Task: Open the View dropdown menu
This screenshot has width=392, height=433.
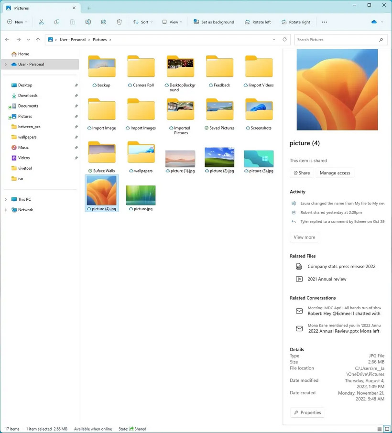Action: [172, 22]
